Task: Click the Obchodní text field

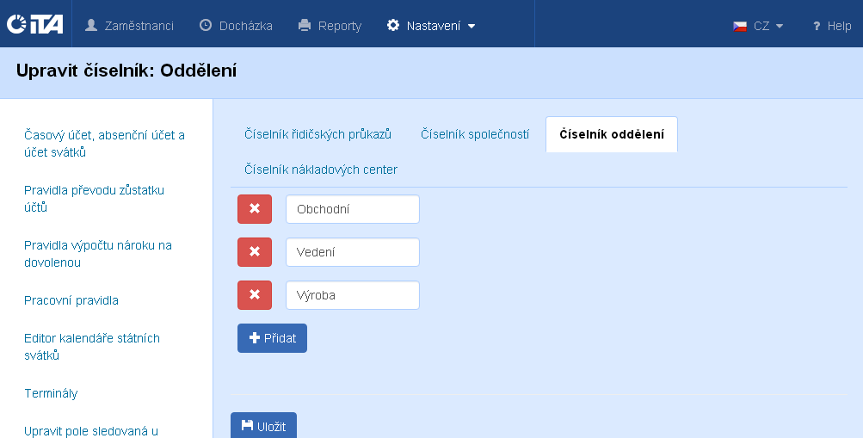Action: pyautogui.click(x=352, y=209)
